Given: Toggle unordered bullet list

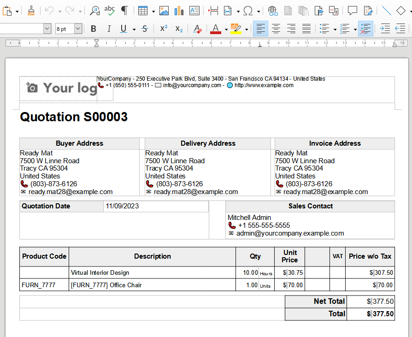Looking at the screenshot, I should point(324,29).
